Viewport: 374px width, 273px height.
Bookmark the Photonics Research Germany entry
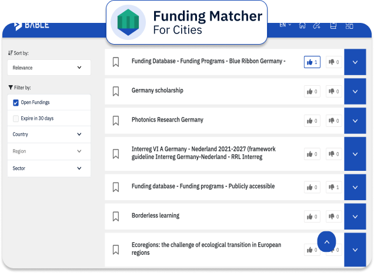116,120
